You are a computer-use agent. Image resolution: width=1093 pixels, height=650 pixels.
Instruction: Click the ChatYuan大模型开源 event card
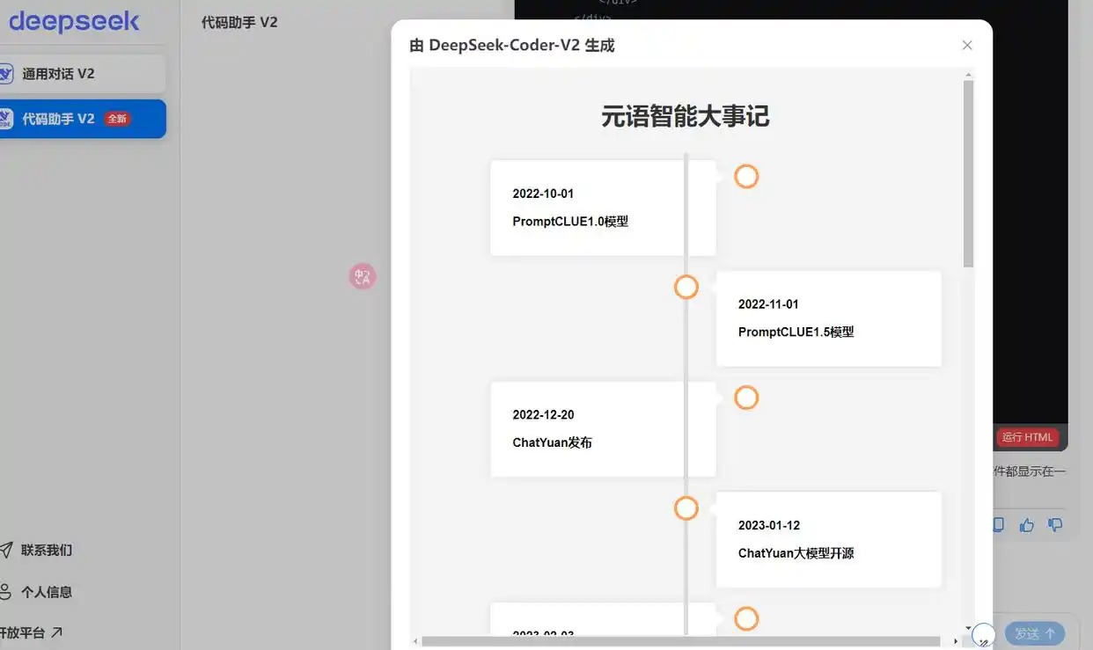pyautogui.click(x=829, y=539)
